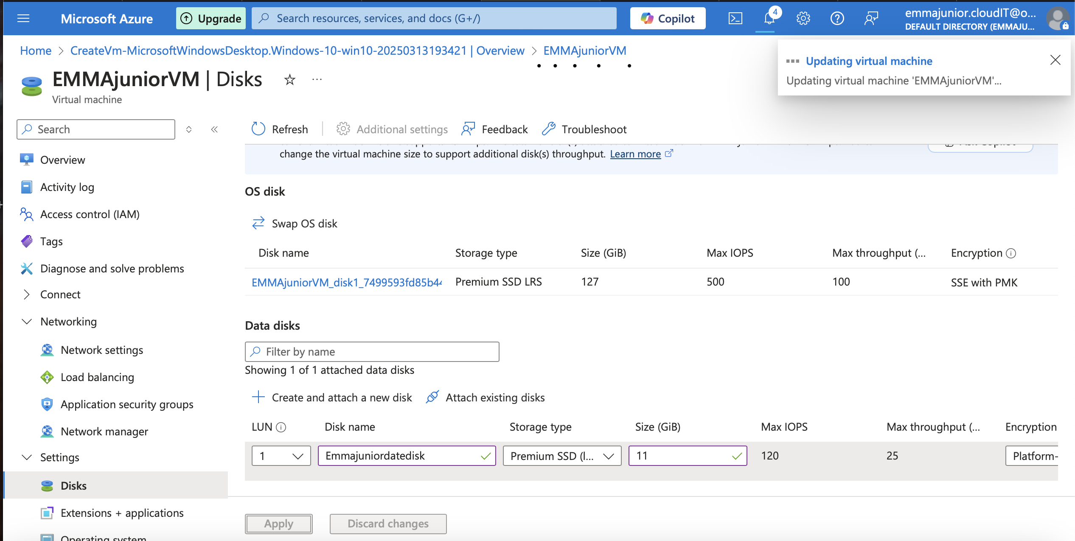Click the Microsoft Azure logo text

107,18
